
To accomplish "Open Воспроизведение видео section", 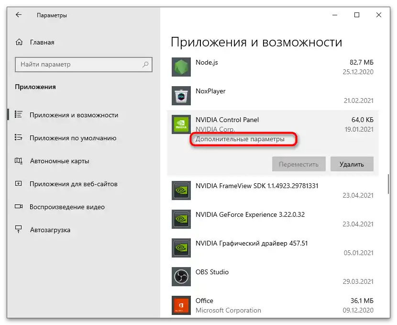I will click(67, 207).
